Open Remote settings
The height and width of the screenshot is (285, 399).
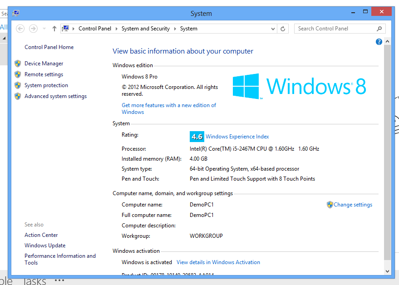44,74
